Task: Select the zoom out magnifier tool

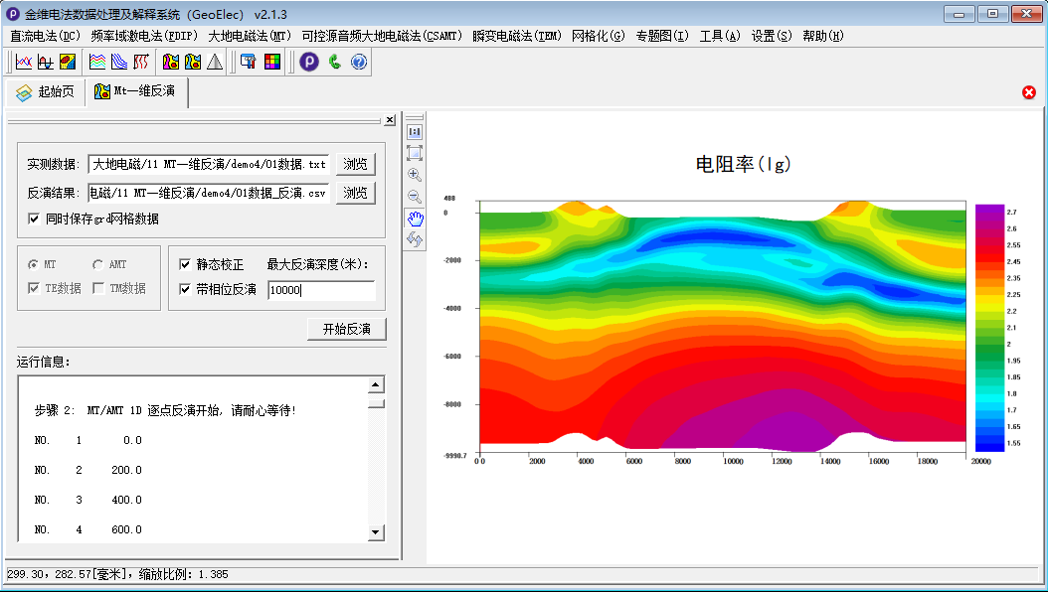Action: click(x=415, y=197)
